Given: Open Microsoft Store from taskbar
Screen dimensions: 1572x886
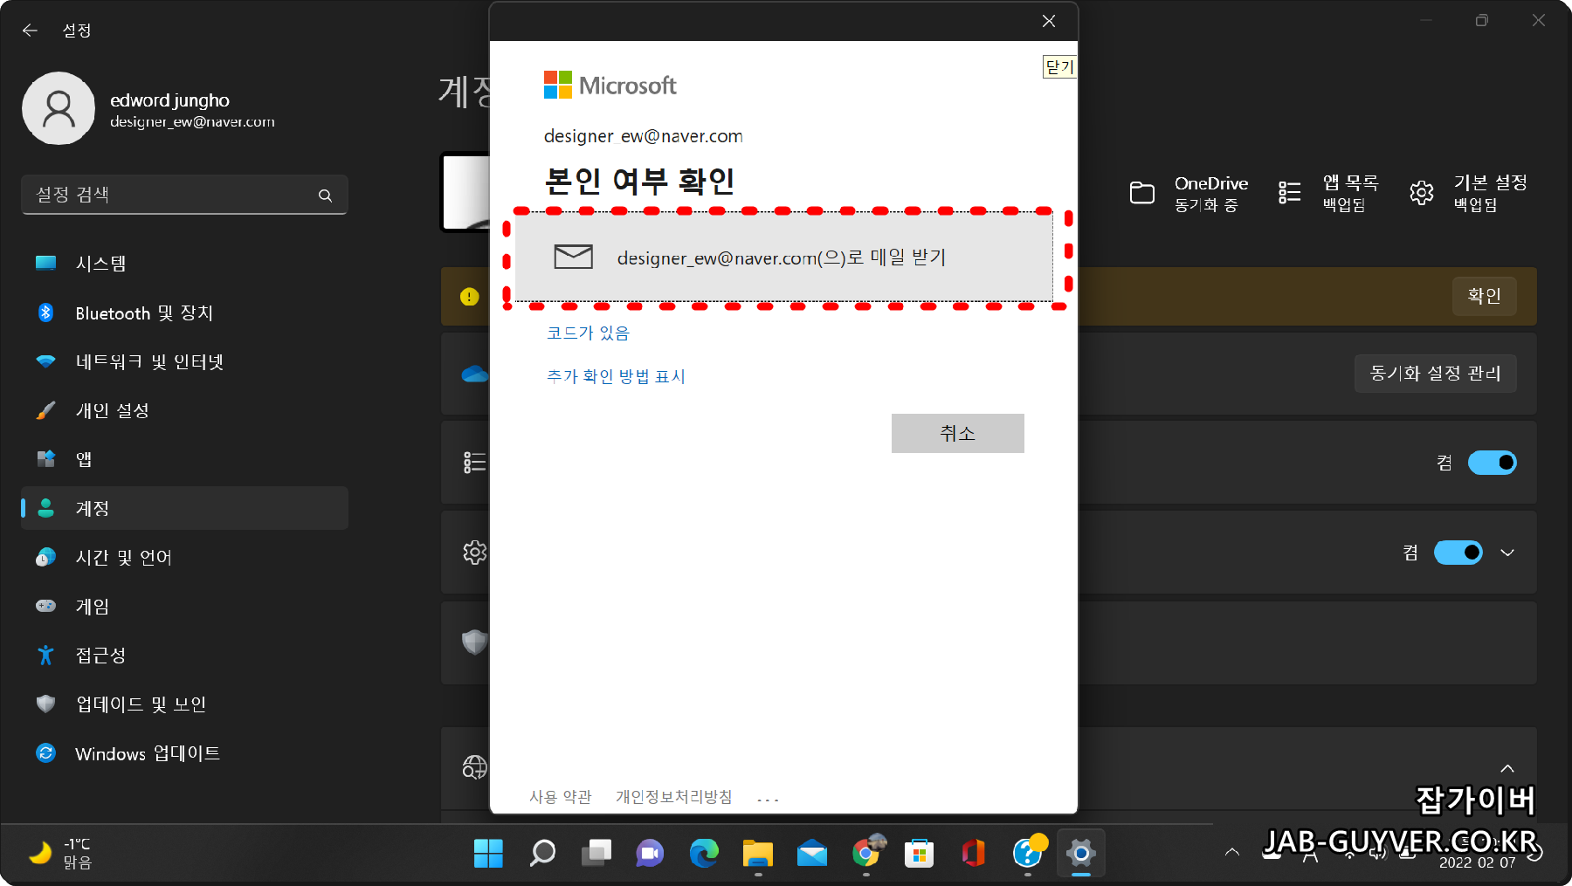Looking at the screenshot, I should tap(920, 853).
